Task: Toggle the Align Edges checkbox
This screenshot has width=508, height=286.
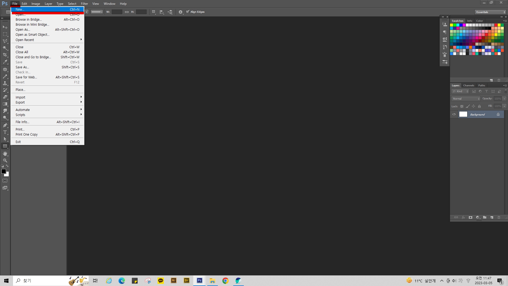Action: tap(188, 12)
